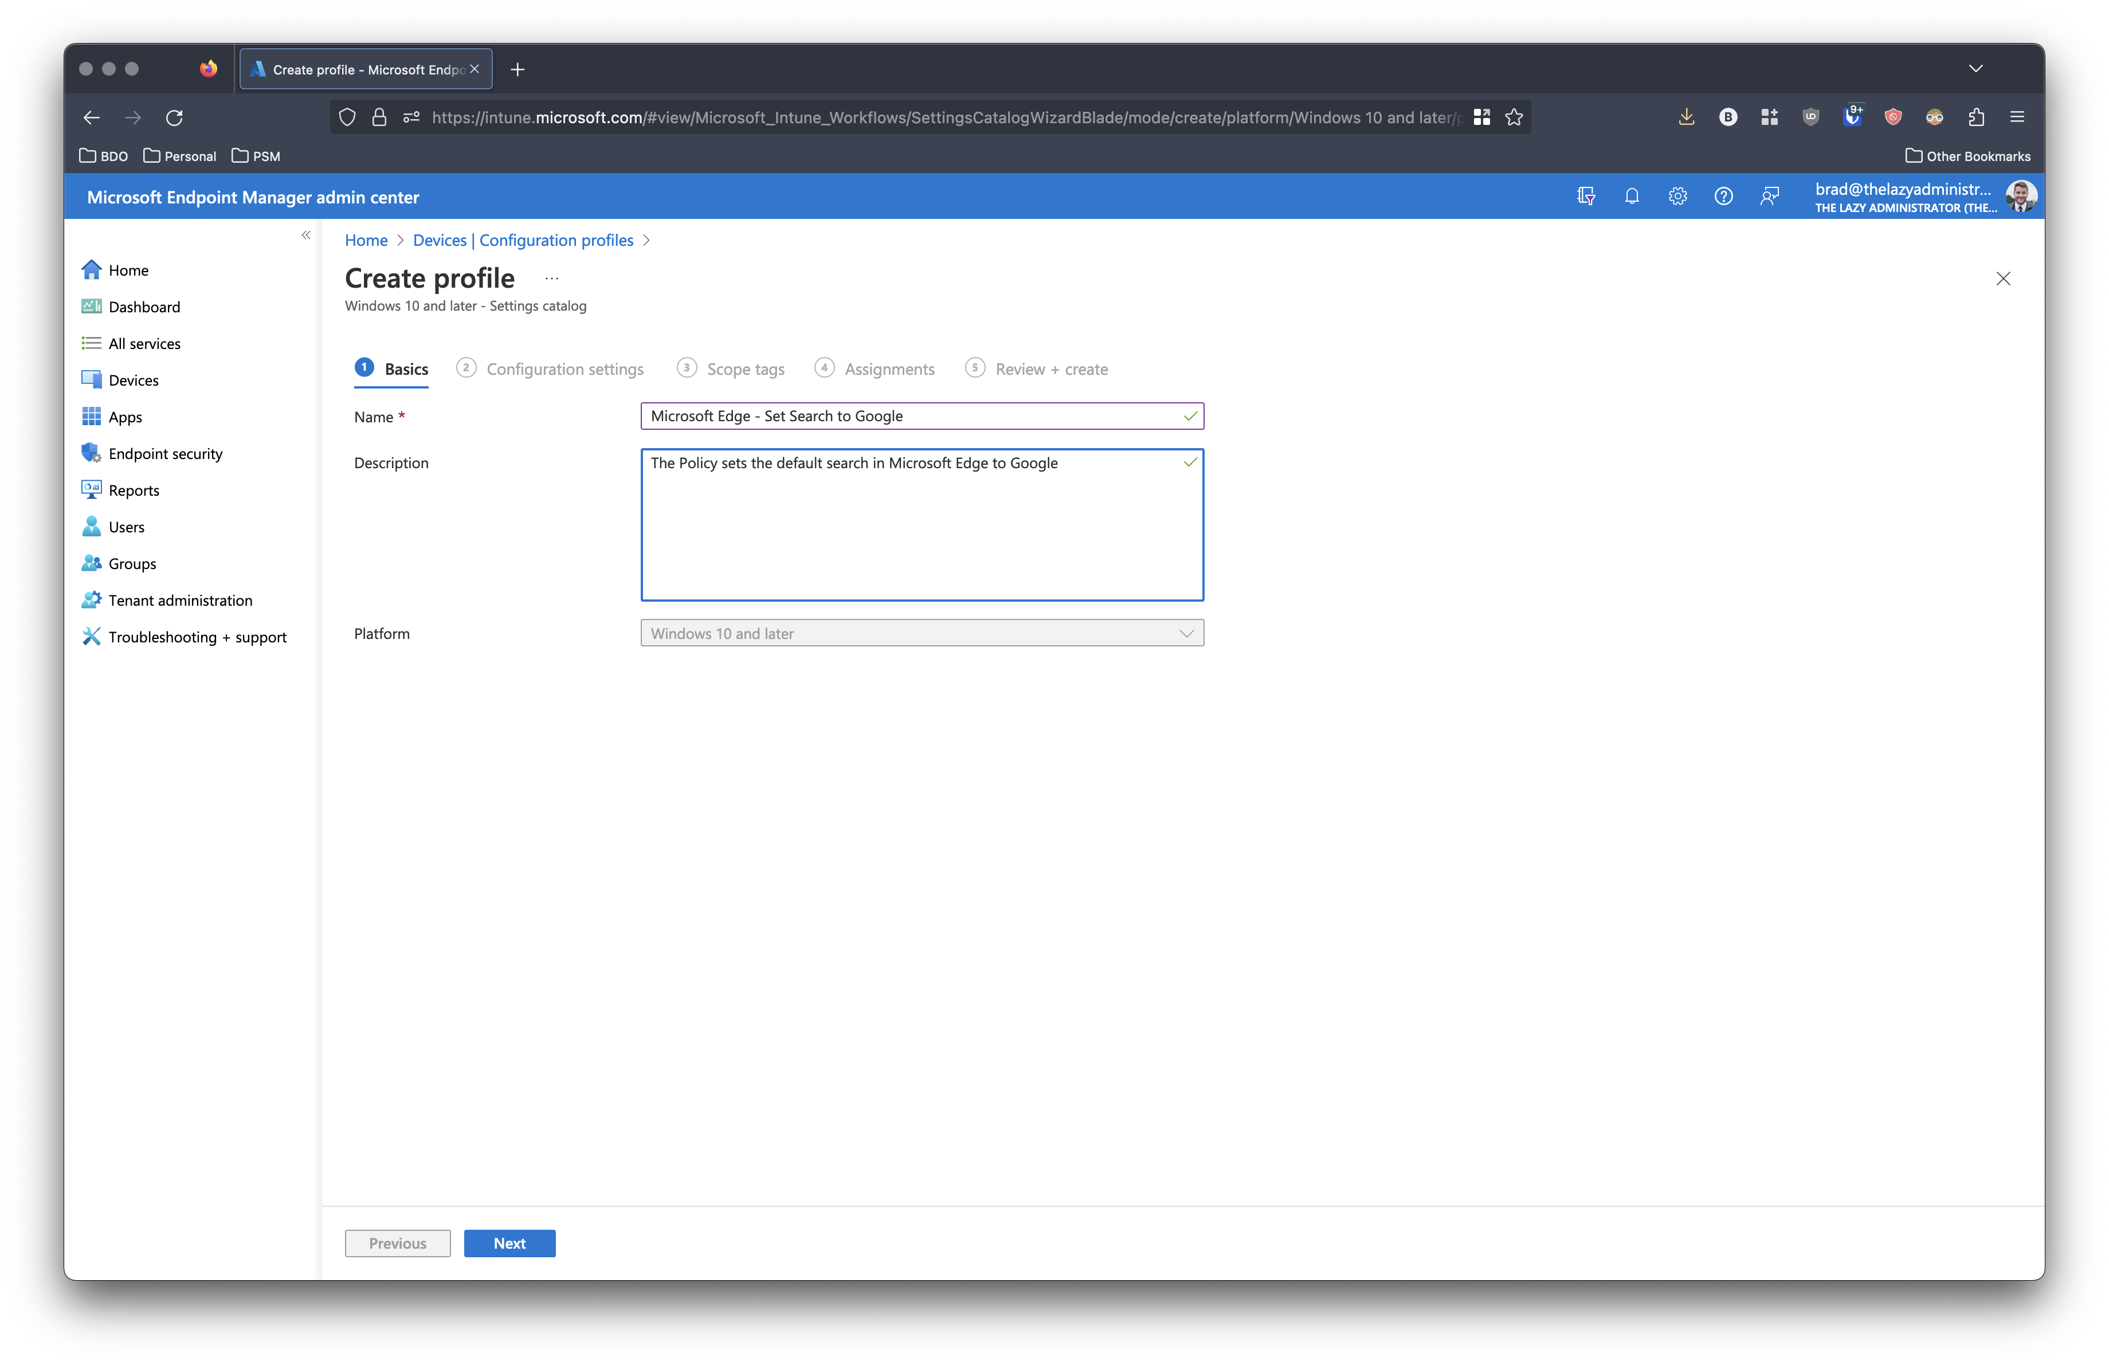Open account menu via profile picture

tap(2021, 196)
